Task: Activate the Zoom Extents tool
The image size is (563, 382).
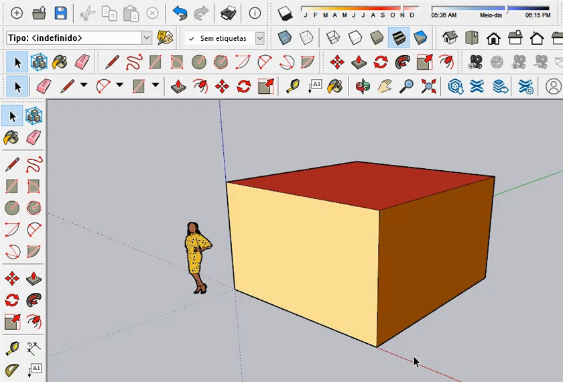Action: (428, 86)
